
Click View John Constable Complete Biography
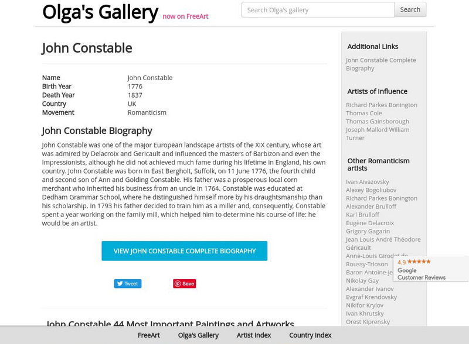tap(185, 250)
